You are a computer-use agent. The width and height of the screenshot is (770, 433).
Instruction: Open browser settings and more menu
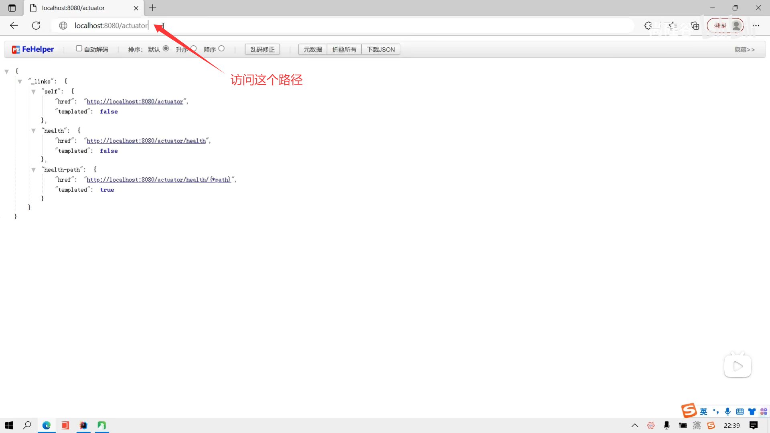(756, 26)
